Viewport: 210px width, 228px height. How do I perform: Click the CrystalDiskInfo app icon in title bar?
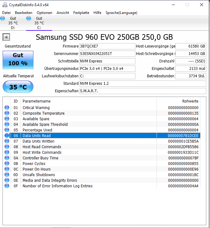(x=5, y=5)
